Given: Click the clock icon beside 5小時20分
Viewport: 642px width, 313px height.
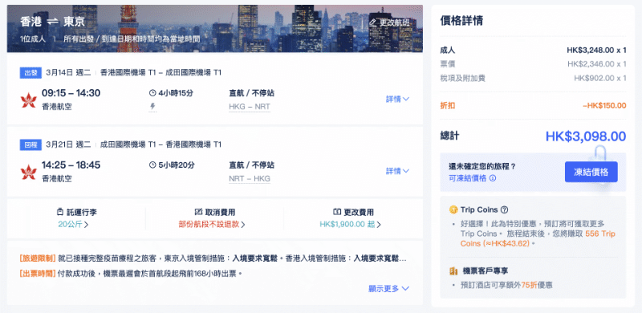Looking at the screenshot, I should tap(152, 165).
